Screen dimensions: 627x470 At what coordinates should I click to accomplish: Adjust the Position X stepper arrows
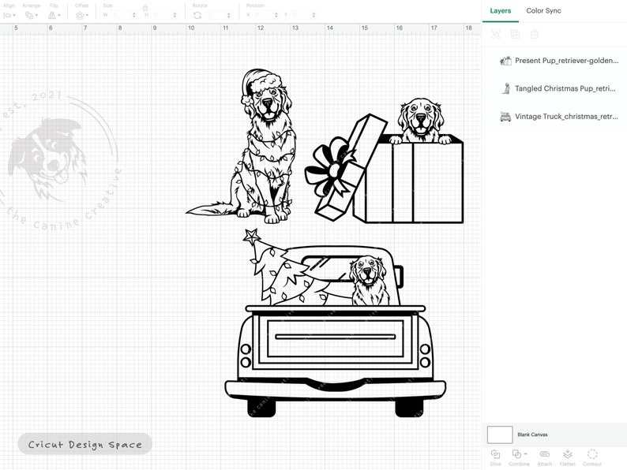276,15
